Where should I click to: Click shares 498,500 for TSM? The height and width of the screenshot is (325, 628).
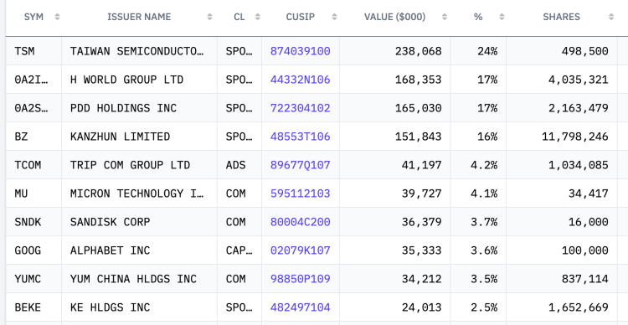(x=585, y=51)
